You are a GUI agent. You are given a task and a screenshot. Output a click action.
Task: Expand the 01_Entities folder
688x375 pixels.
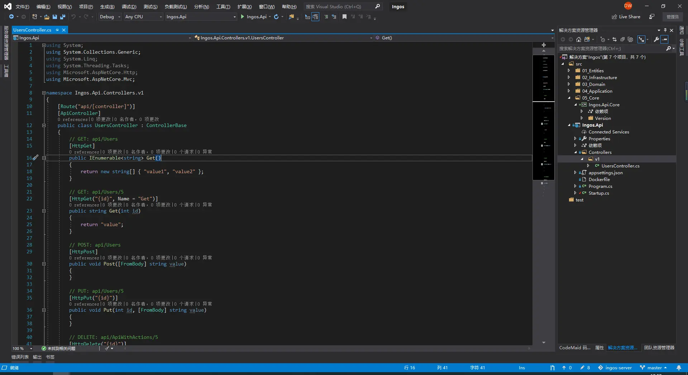click(569, 71)
